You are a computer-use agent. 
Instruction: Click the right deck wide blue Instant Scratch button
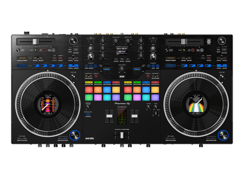[x=171, y=66]
